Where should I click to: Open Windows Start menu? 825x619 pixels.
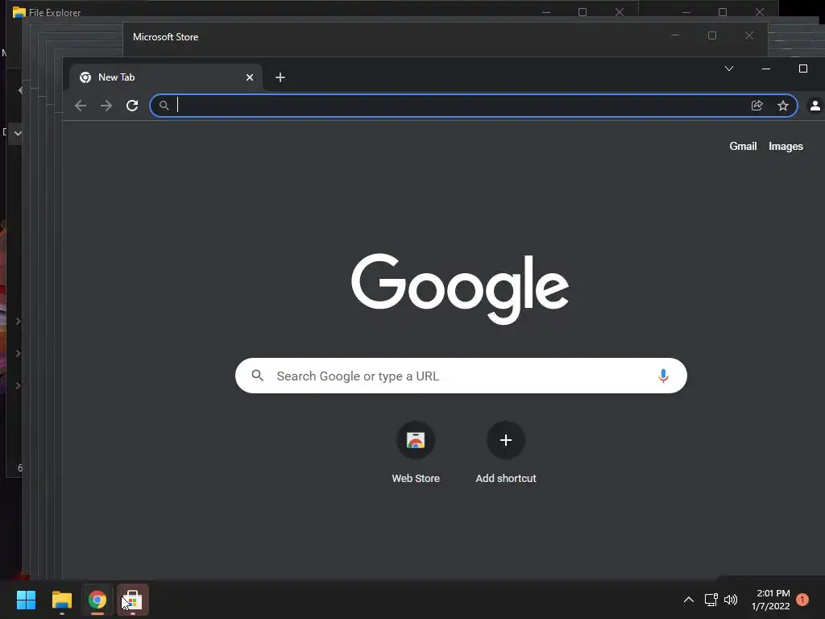[x=26, y=600]
